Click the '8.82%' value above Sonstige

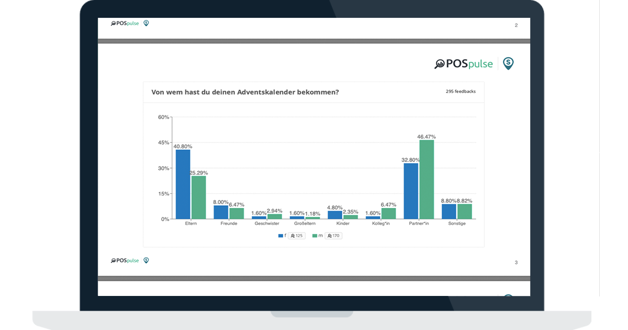pos(465,201)
